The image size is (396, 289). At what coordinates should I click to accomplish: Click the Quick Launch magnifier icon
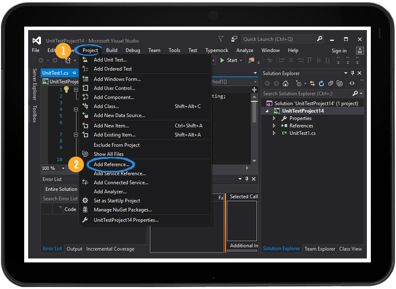319,39
